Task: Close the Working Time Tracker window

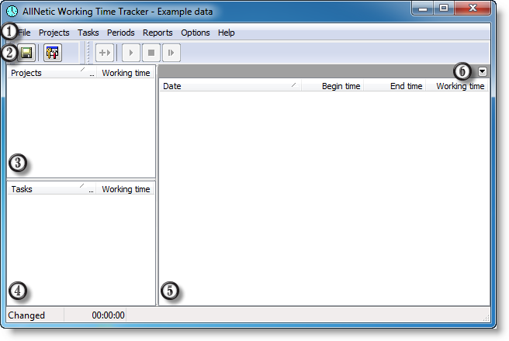Action: point(473,9)
